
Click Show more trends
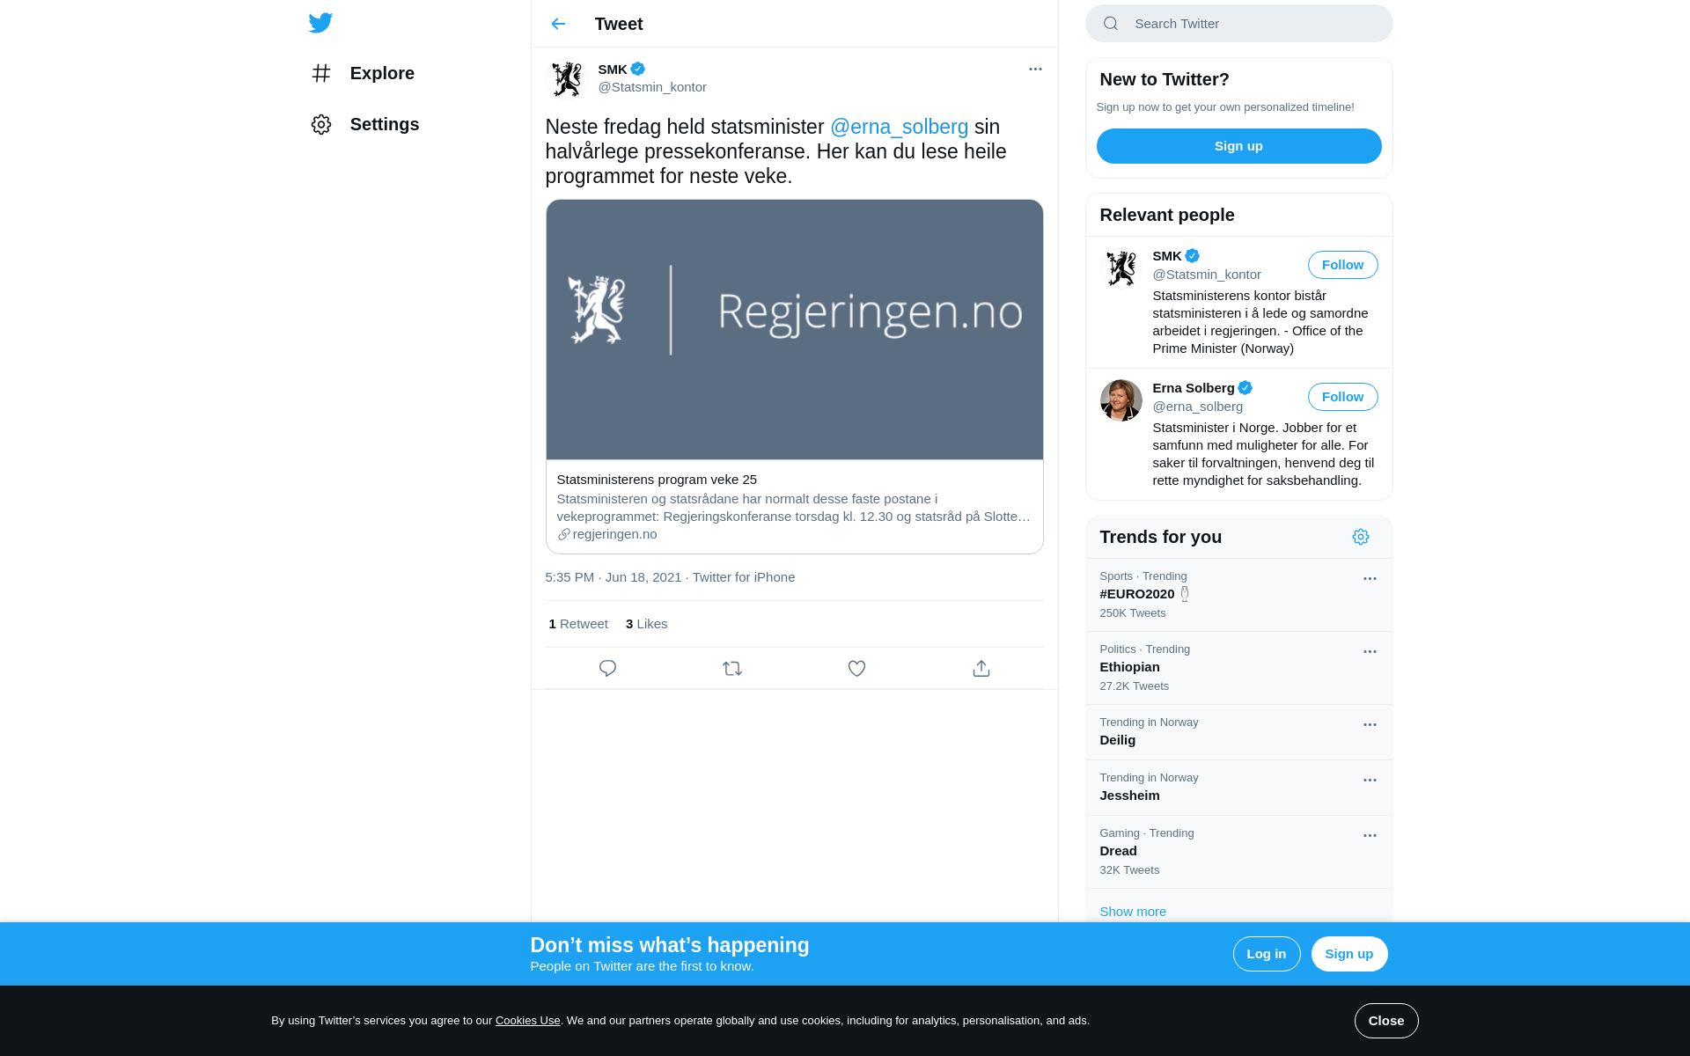pos(1133,912)
